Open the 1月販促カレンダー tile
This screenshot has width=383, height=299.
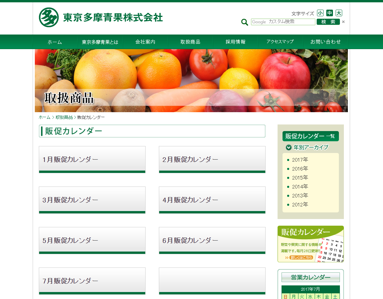coord(92,159)
